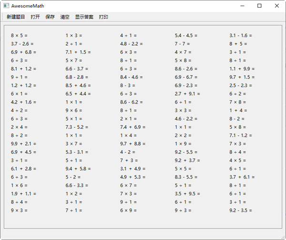Screen dimensions: 286x240
Task: Save the worksheet with 保存
Action: [x=50, y=17]
